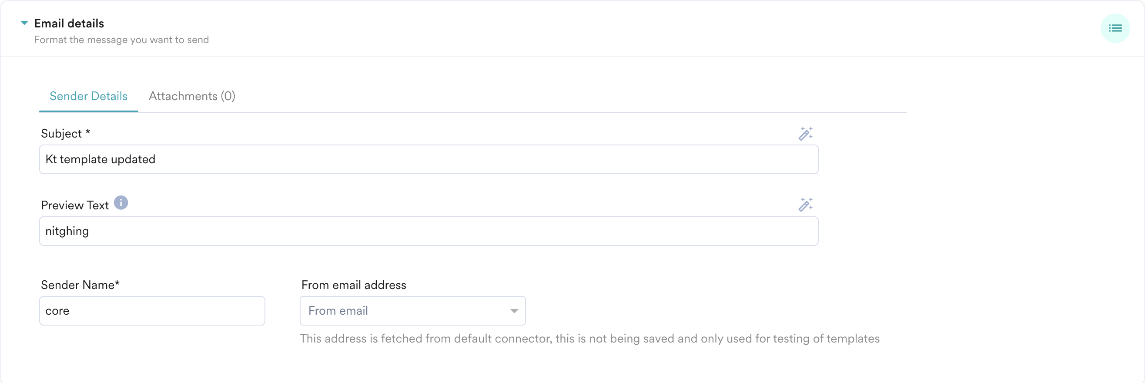Click the Preview Text info icon

(121, 203)
